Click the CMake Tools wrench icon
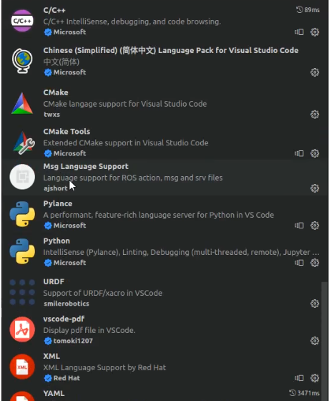The height and width of the screenshot is (401, 329). point(24,142)
